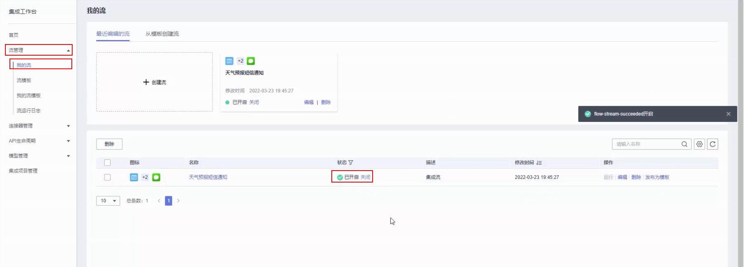Click the search magnifier icon

tap(684, 144)
